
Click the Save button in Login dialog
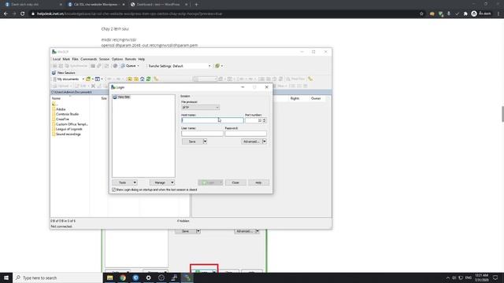[x=192, y=141]
